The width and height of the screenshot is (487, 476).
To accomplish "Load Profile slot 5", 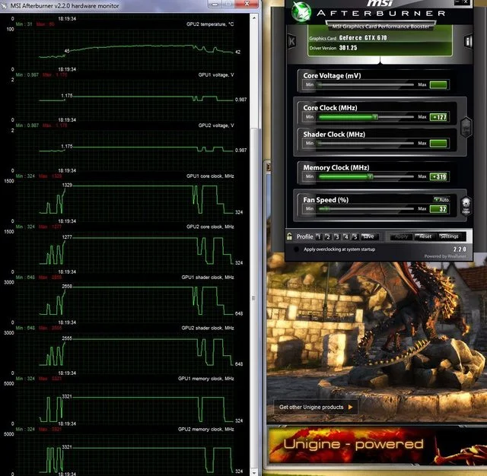I will (x=355, y=236).
